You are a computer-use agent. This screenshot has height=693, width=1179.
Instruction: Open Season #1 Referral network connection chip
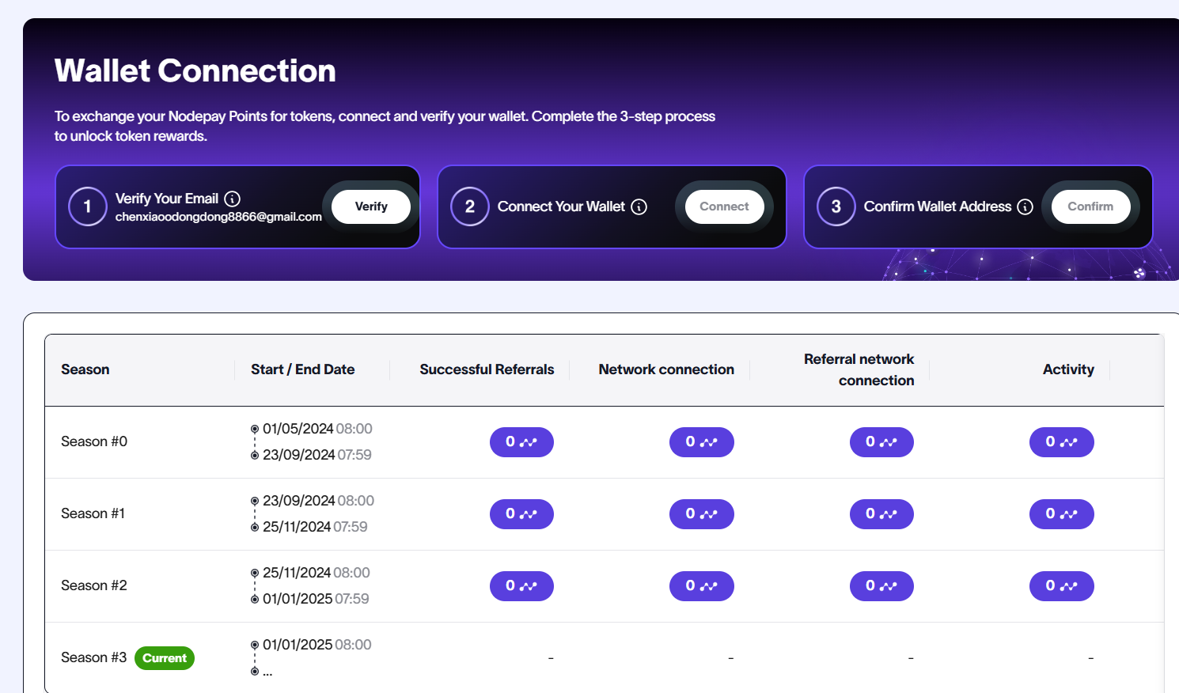coord(881,514)
